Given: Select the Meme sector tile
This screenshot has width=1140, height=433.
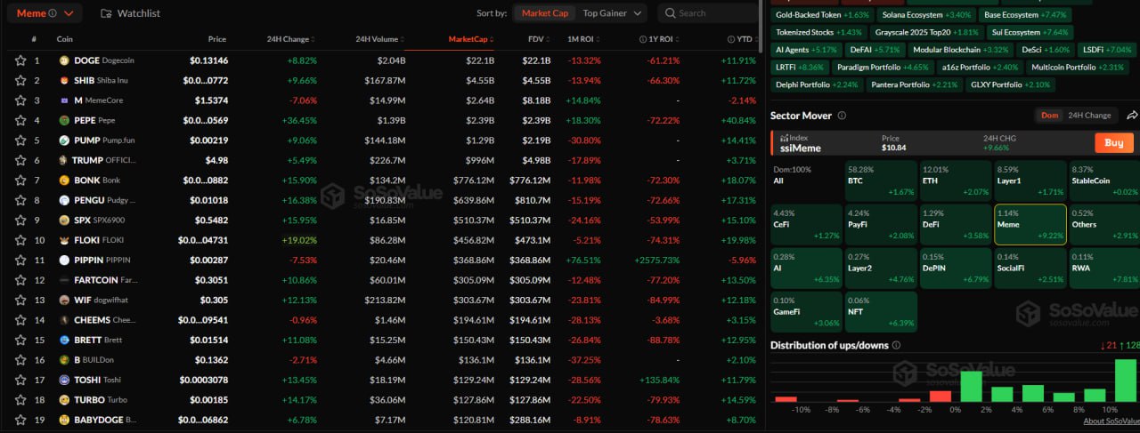Looking at the screenshot, I should point(1030,225).
